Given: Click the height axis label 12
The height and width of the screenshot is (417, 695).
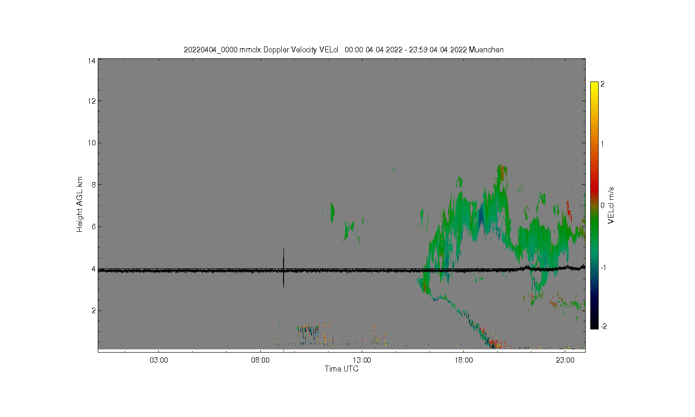Looking at the screenshot, I should click(92, 101).
